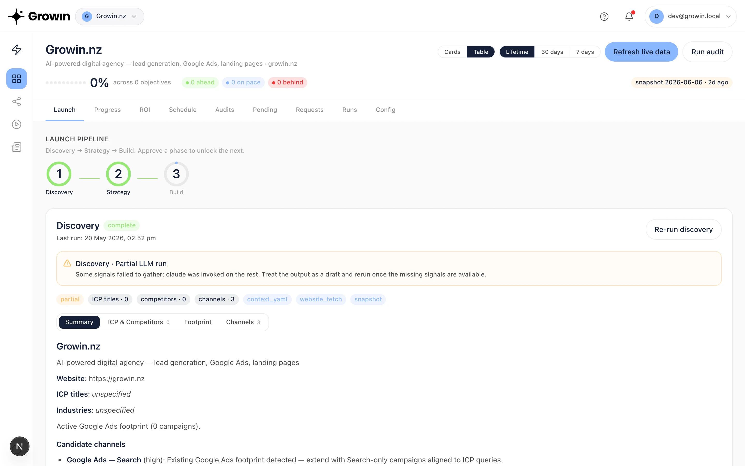Click the Growin star logo
Image resolution: width=745 pixels, height=466 pixels.
click(x=16, y=16)
